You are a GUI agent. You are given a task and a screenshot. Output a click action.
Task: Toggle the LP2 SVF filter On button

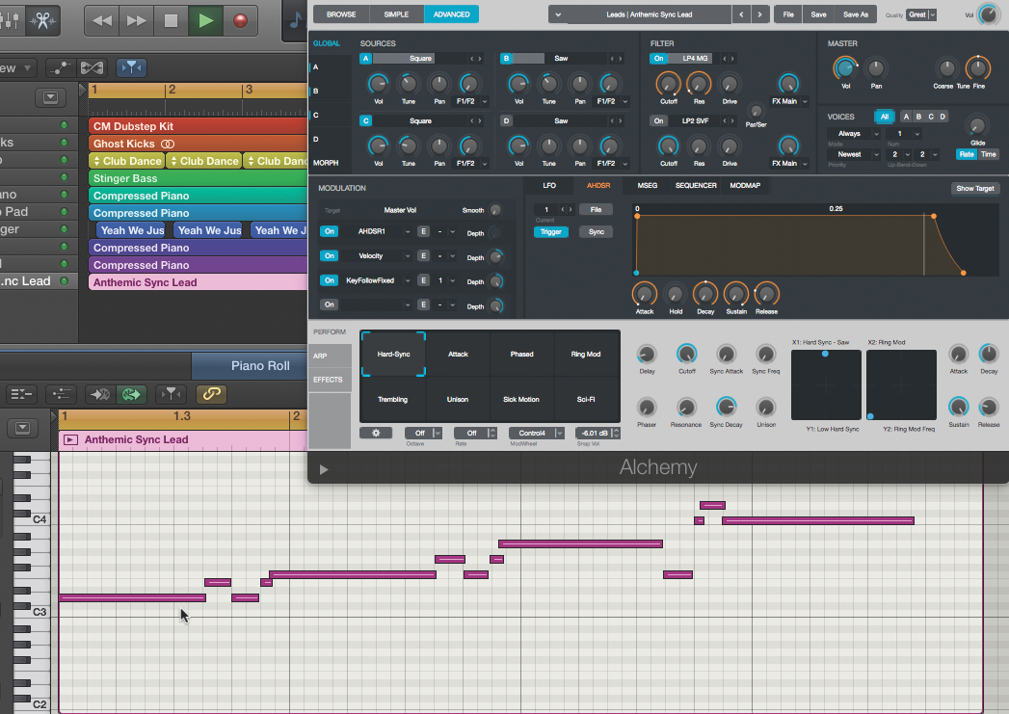658,121
